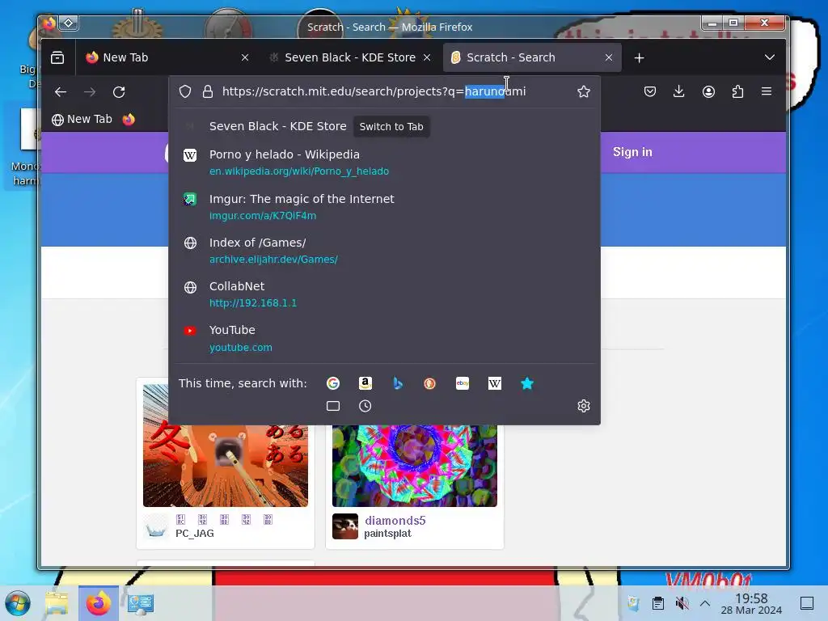Search this time with Wikipedia
This screenshot has width=828, height=621.
coord(495,383)
